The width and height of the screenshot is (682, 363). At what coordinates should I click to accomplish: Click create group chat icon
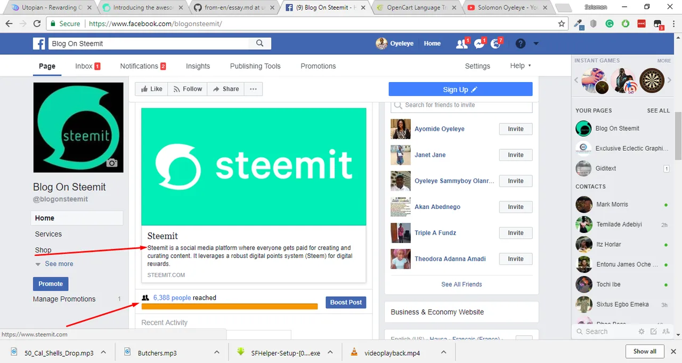pyautogui.click(x=666, y=332)
